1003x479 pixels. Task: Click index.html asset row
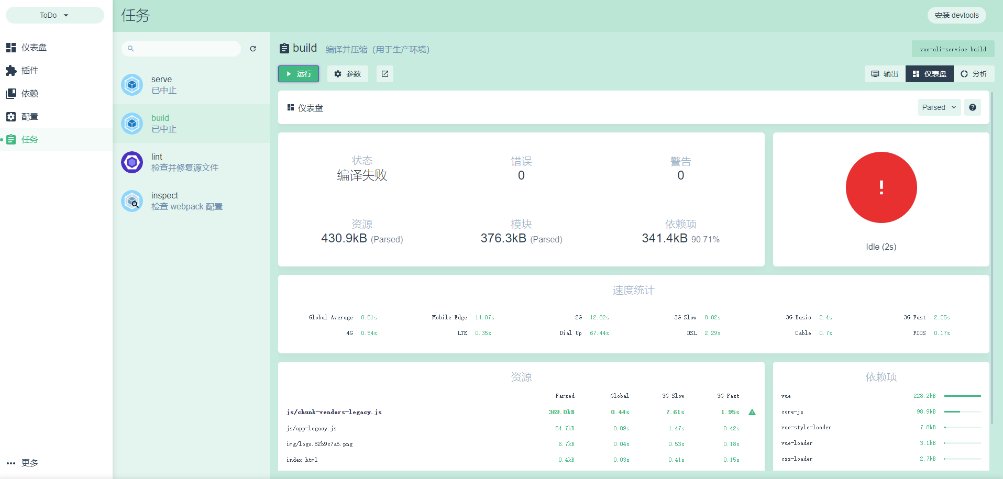521,460
